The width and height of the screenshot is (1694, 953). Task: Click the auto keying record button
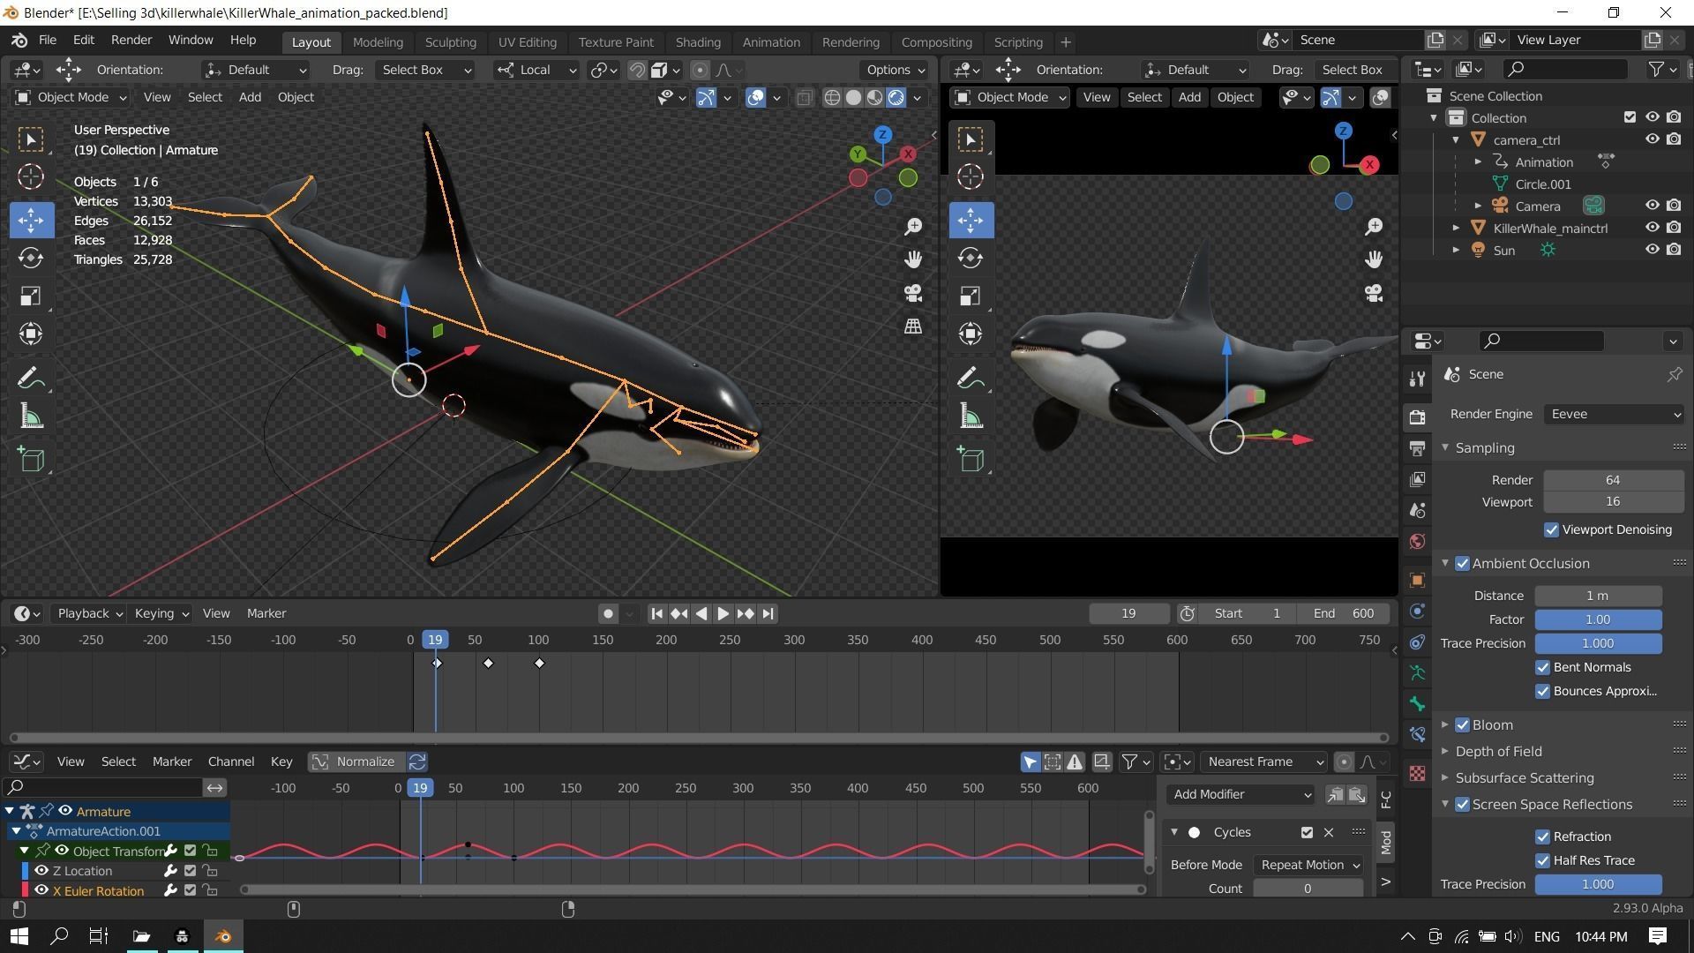click(608, 614)
